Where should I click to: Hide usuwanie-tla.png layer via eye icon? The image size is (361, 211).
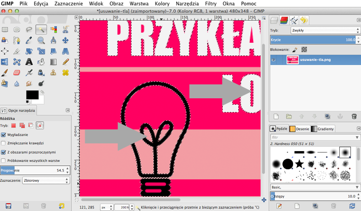273,60
